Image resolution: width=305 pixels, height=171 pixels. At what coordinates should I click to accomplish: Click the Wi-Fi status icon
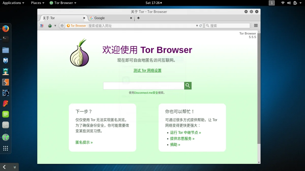(283, 3)
